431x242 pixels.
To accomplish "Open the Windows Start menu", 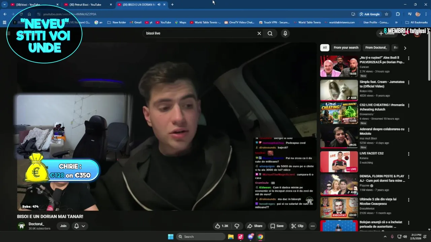I will (x=171, y=237).
